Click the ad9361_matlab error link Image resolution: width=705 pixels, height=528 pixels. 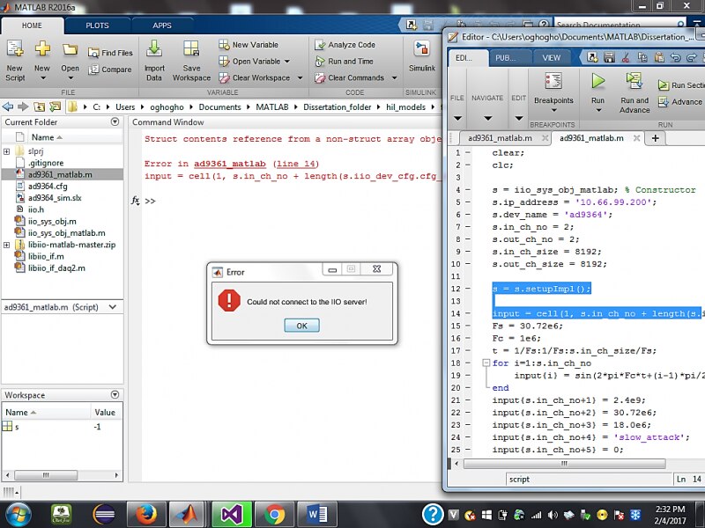coord(229,164)
